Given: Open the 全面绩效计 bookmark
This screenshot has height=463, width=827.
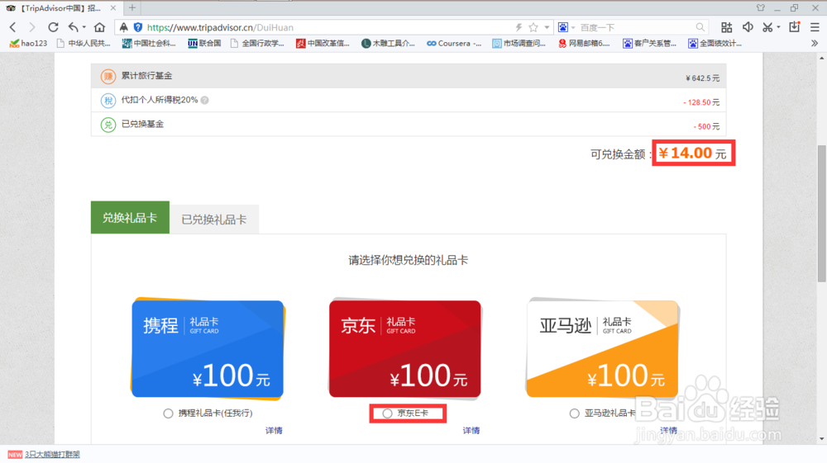Looking at the screenshot, I should [x=715, y=43].
